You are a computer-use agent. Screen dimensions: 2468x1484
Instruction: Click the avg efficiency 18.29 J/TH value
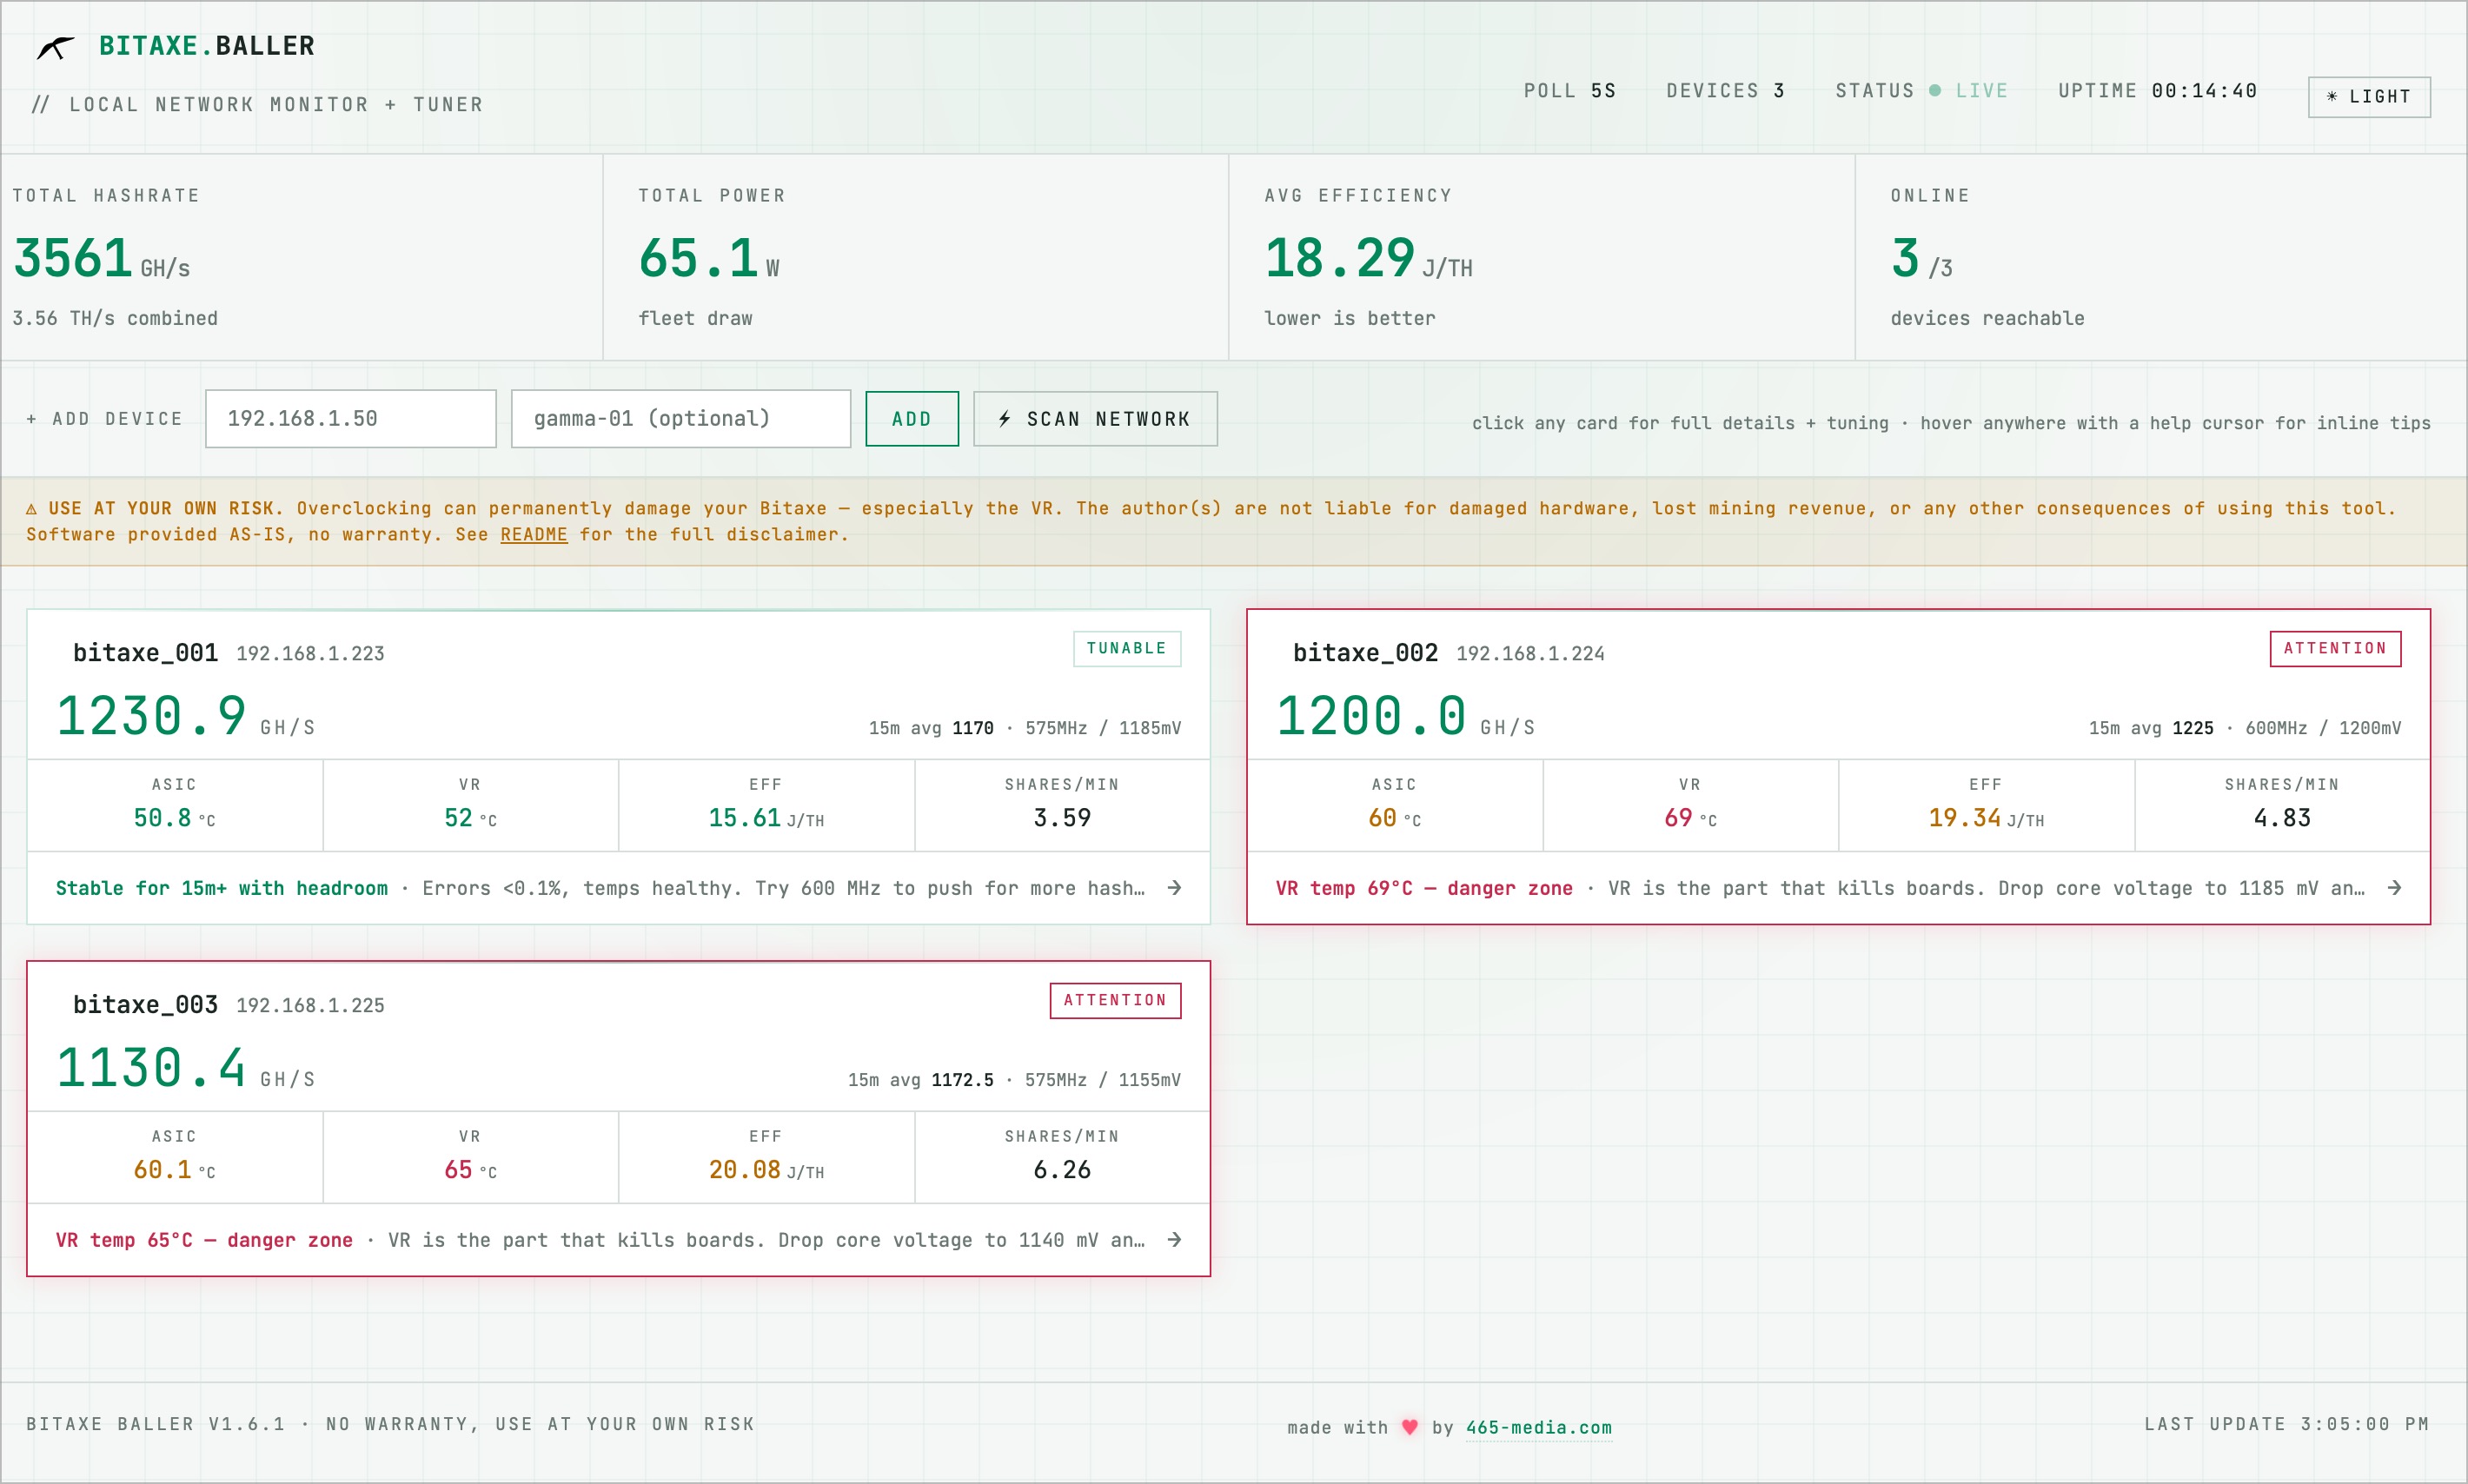(x=1369, y=258)
